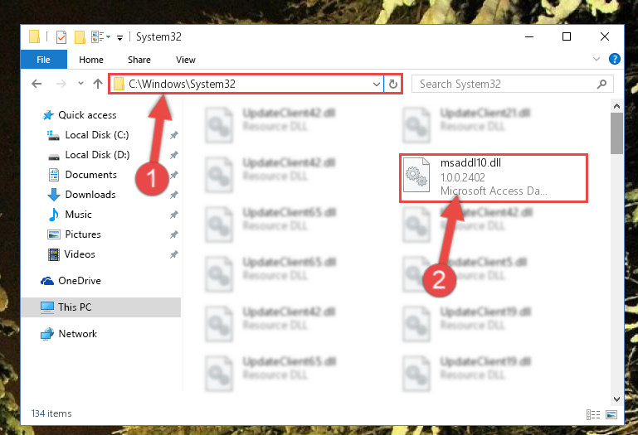Image resolution: width=638 pixels, height=435 pixels.
Task: Click the Properties checkmark icon in title bar
Action: click(61, 37)
